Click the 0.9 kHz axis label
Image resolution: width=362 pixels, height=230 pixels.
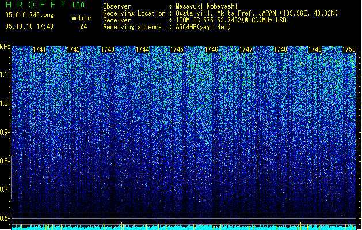pyautogui.click(x=5, y=132)
